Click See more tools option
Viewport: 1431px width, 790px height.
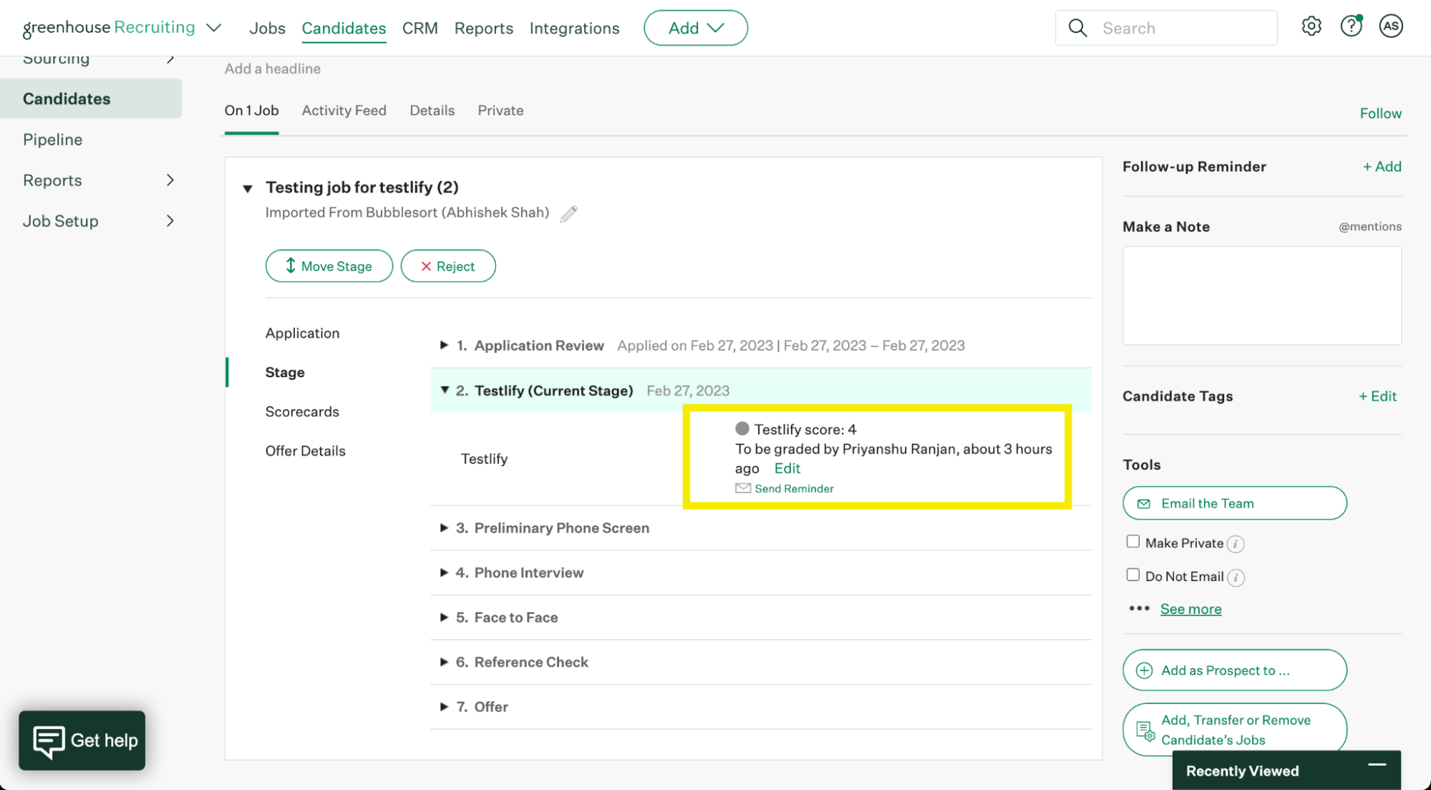coord(1190,607)
